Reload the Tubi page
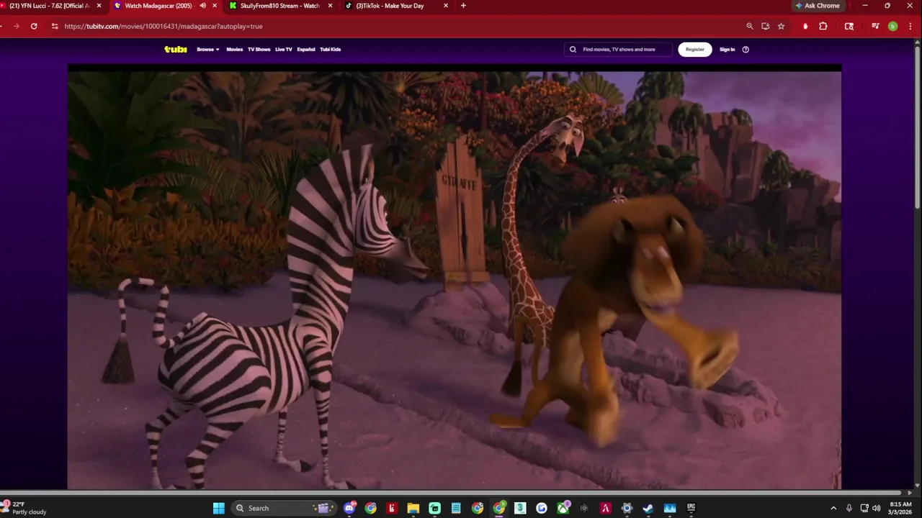922x518 pixels. point(34,26)
